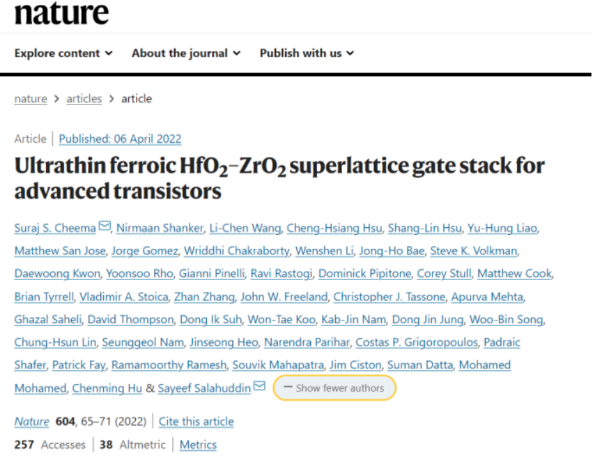Open author Nirmaan Shanker's profile
This screenshot has height=462, width=593.
160,229
